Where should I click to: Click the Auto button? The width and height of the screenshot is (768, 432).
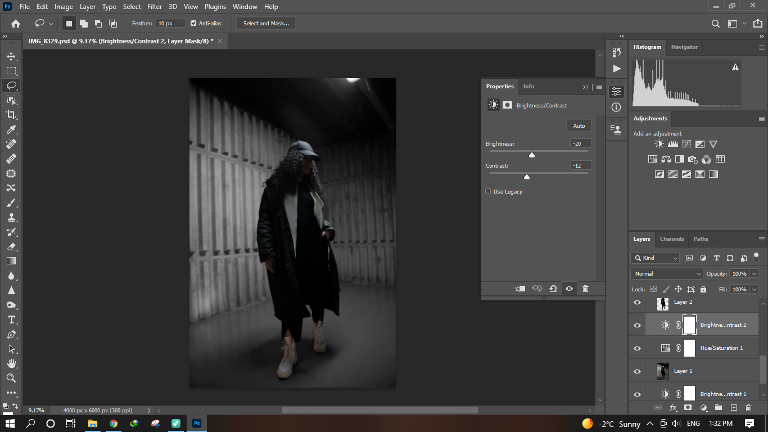579,126
